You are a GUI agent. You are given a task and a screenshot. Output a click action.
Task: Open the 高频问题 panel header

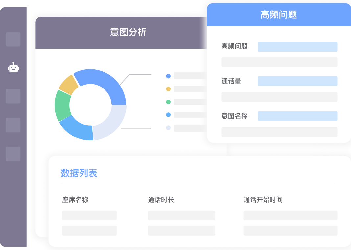click(279, 15)
